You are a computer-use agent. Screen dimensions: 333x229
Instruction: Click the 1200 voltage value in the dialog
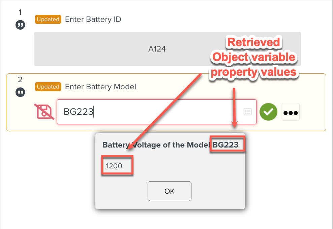(114, 166)
